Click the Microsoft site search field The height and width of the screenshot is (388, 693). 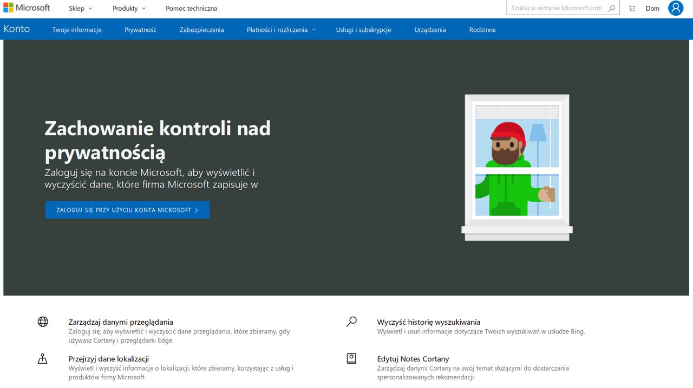556,8
